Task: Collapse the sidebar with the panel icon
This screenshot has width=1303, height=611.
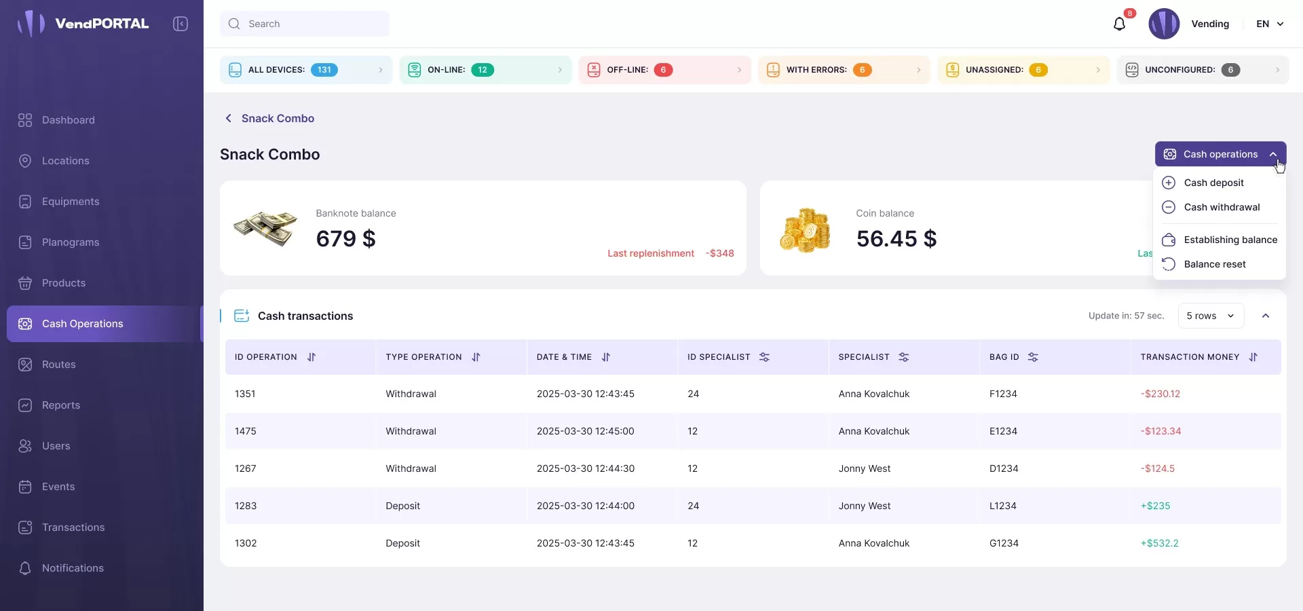Action: 181,24
